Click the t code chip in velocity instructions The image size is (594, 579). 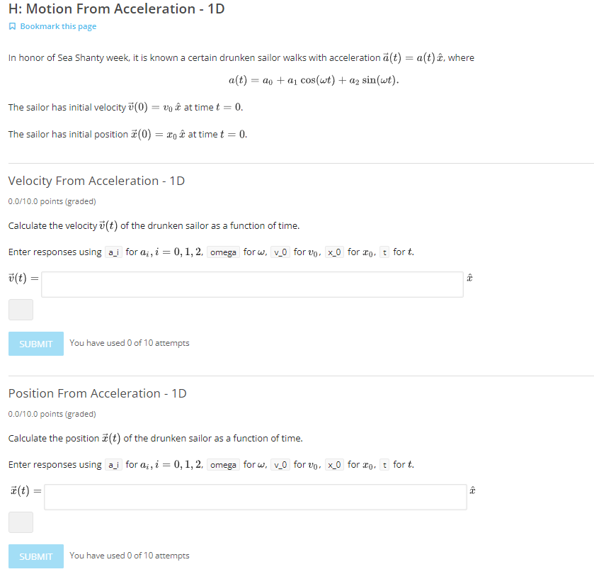click(x=383, y=252)
